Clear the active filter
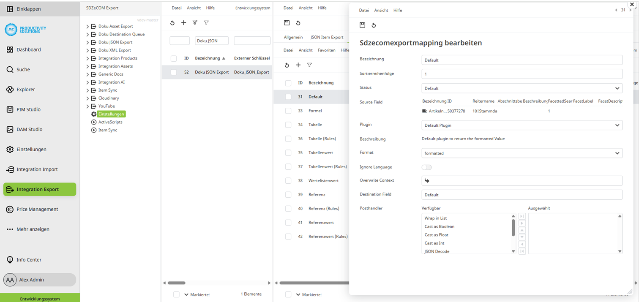Screen dimensions: 639x302 pos(194,23)
